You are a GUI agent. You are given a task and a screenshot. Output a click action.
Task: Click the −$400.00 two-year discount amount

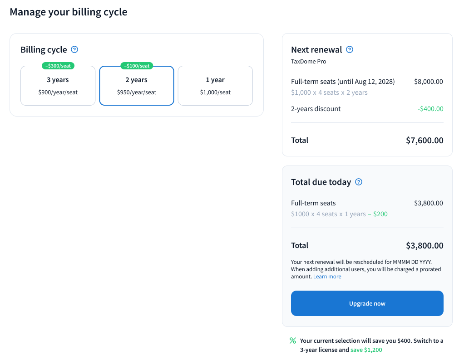(x=430, y=109)
